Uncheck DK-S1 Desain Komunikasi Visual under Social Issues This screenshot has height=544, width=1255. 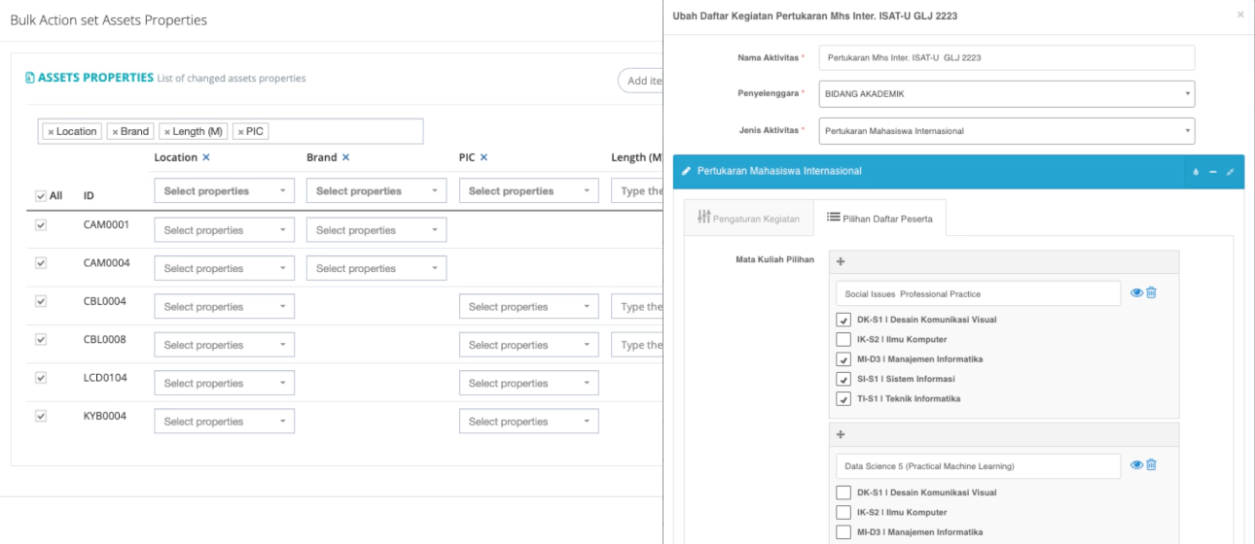pos(843,320)
